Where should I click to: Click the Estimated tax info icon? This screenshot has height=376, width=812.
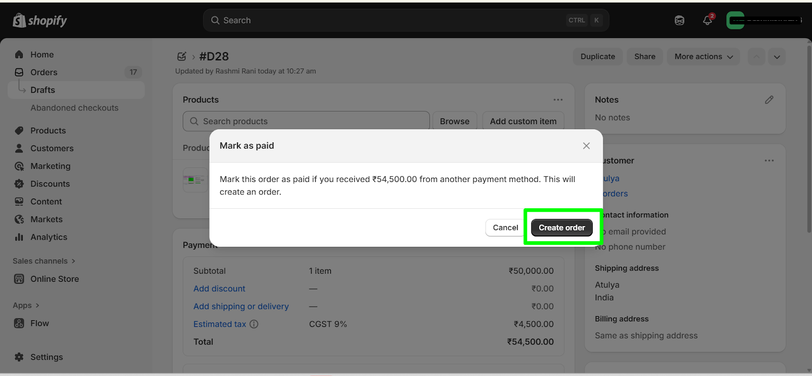[254, 324]
